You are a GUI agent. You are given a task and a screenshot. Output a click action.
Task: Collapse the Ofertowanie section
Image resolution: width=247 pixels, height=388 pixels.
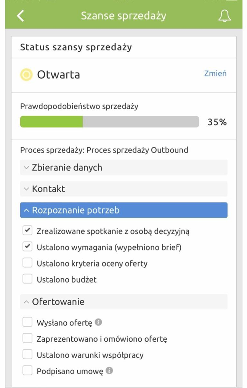coord(124,301)
